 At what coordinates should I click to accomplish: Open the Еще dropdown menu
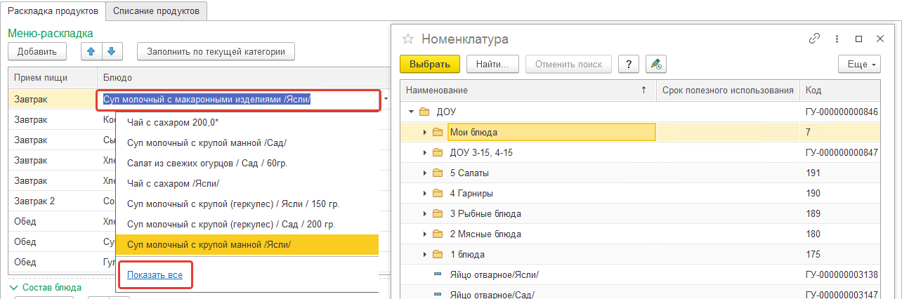(859, 64)
